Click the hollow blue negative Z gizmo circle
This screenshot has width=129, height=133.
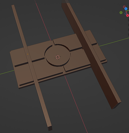tap(126, 14)
